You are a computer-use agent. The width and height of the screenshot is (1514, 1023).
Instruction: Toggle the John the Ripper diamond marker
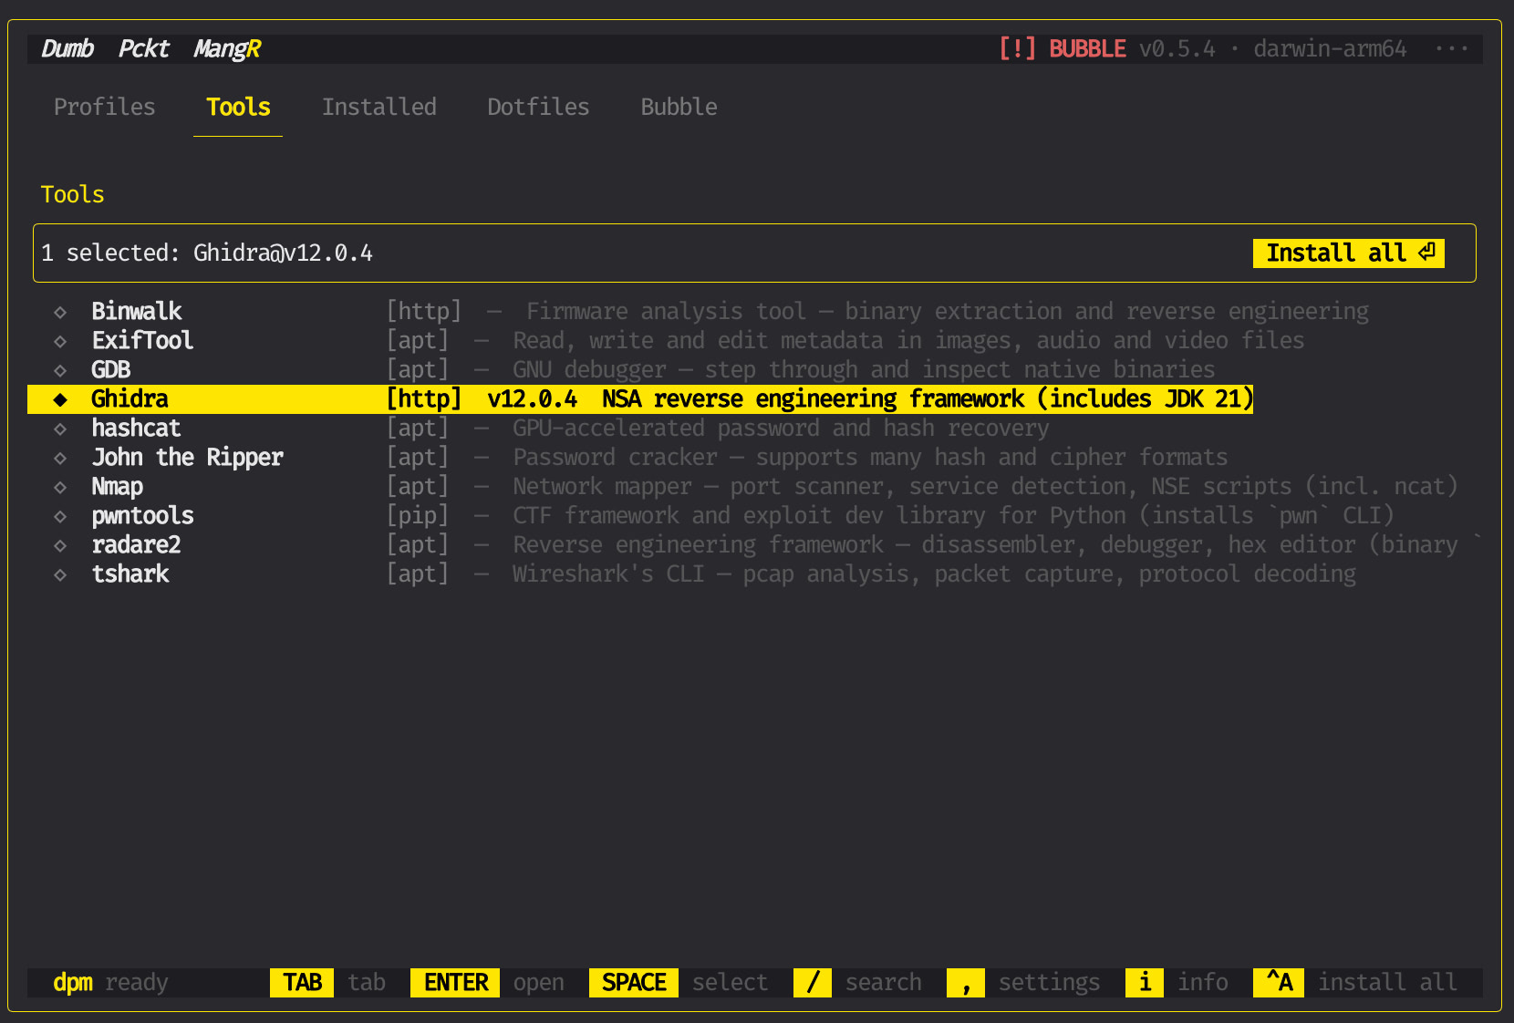point(60,458)
